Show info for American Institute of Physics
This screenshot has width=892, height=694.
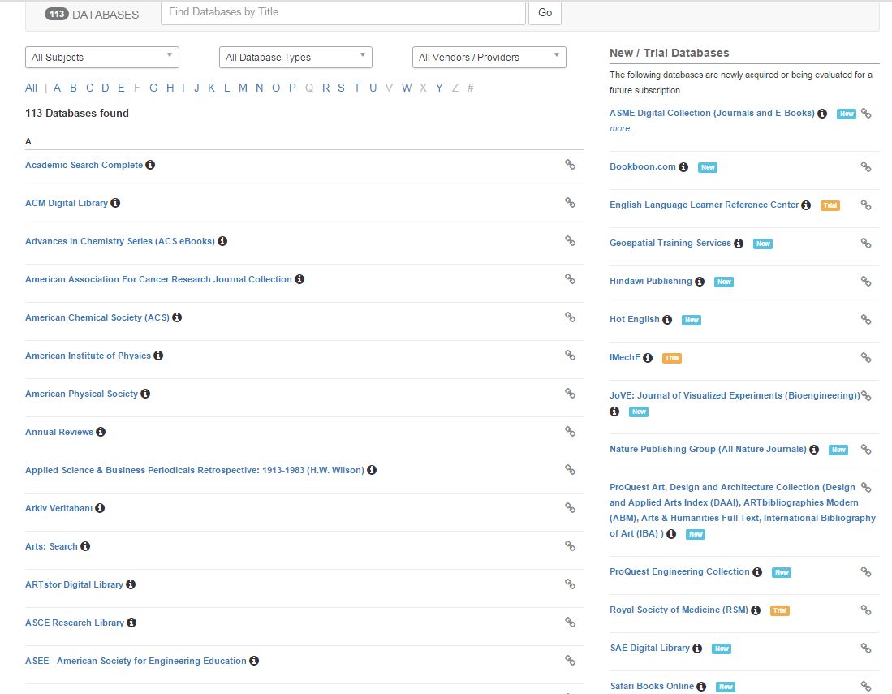[x=158, y=355]
